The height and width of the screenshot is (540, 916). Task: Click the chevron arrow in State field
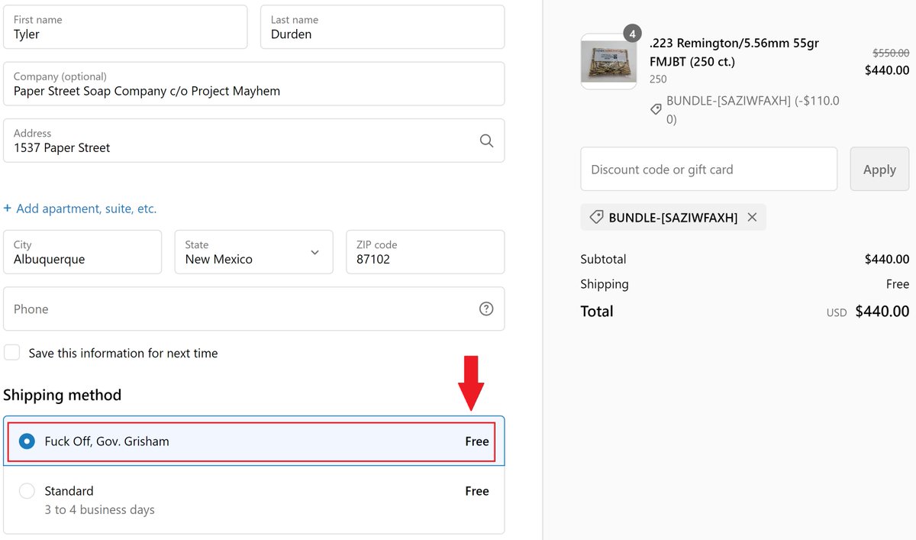314,252
